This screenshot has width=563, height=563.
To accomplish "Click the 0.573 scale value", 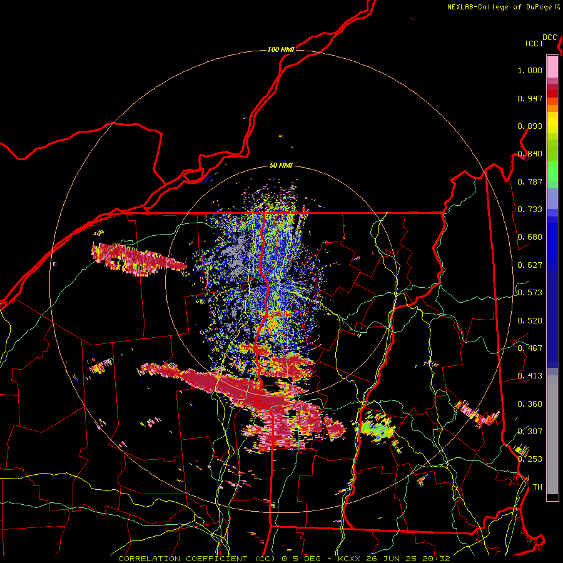I will pos(530,293).
